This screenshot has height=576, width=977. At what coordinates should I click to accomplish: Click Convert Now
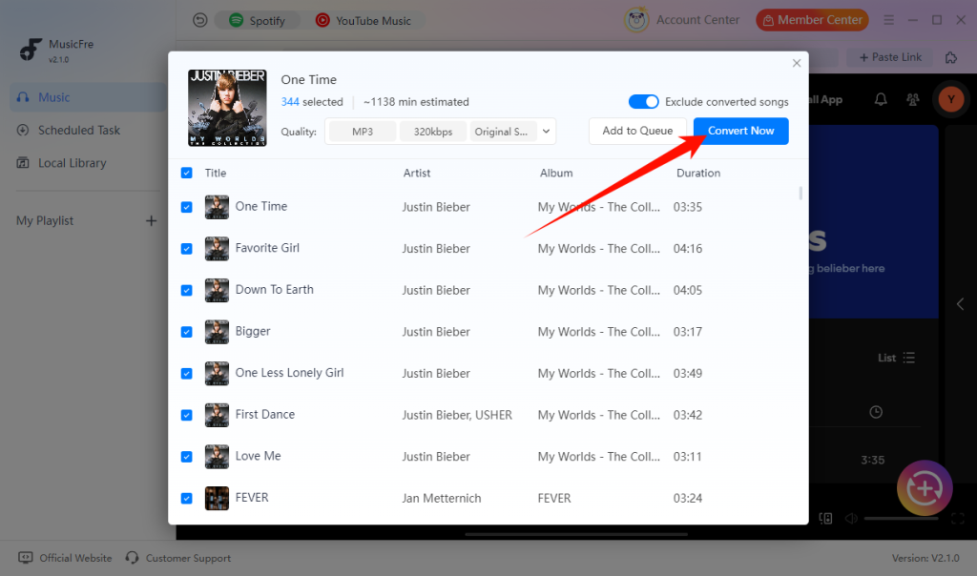point(740,131)
